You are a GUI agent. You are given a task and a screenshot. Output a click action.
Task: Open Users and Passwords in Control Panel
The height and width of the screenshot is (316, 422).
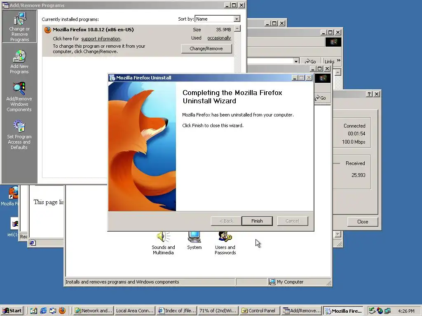pos(225,243)
